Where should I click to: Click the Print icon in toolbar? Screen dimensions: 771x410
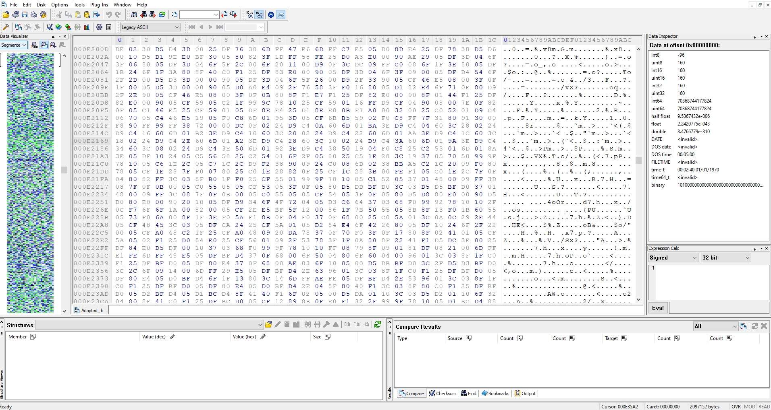coord(34,15)
